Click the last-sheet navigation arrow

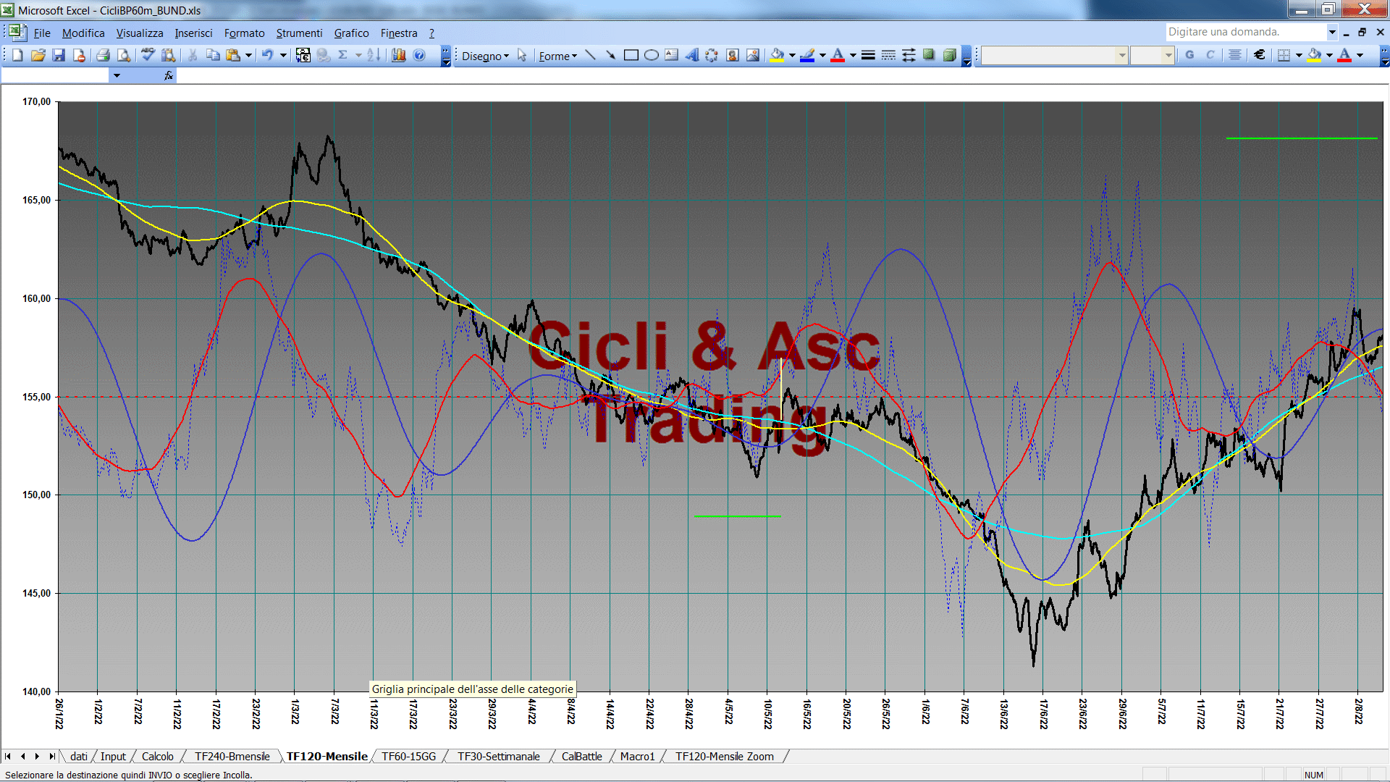(x=51, y=756)
